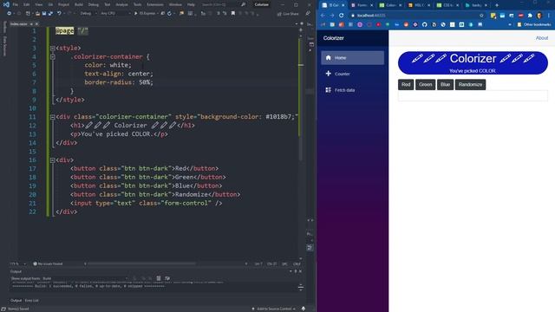The image size is (555, 312).
Task: Open the Debug configuration dropdown
Action: pyautogui.click(x=88, y=14)
